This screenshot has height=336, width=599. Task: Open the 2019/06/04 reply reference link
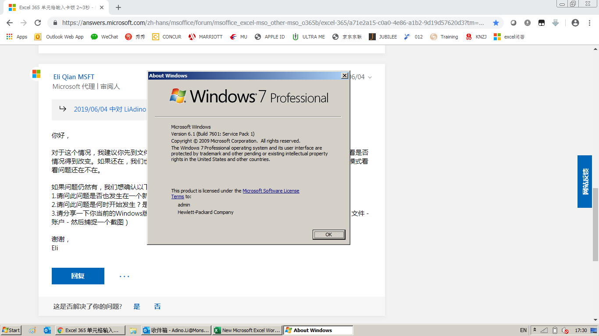110,109
